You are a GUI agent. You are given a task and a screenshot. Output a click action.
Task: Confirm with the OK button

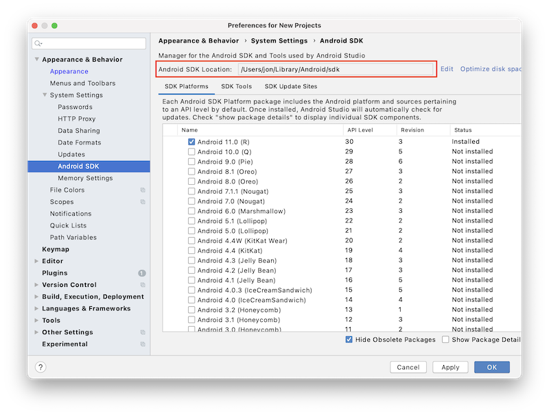coord(492,367)
